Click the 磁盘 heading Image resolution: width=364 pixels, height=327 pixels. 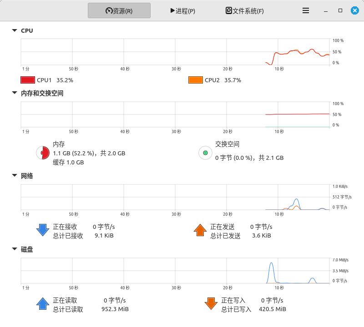pos(27,249)
